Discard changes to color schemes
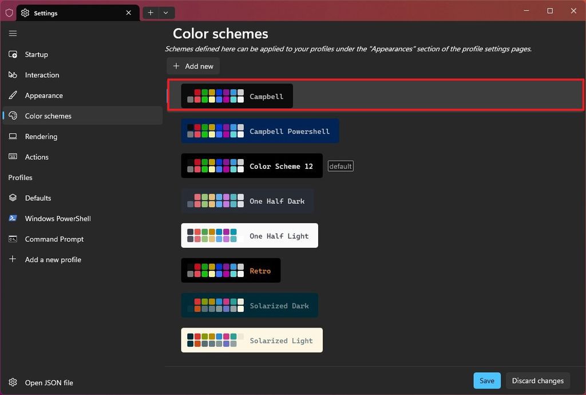Image resolution: width=586 pixels, height=395 pixels. click(x=537, y=380)
